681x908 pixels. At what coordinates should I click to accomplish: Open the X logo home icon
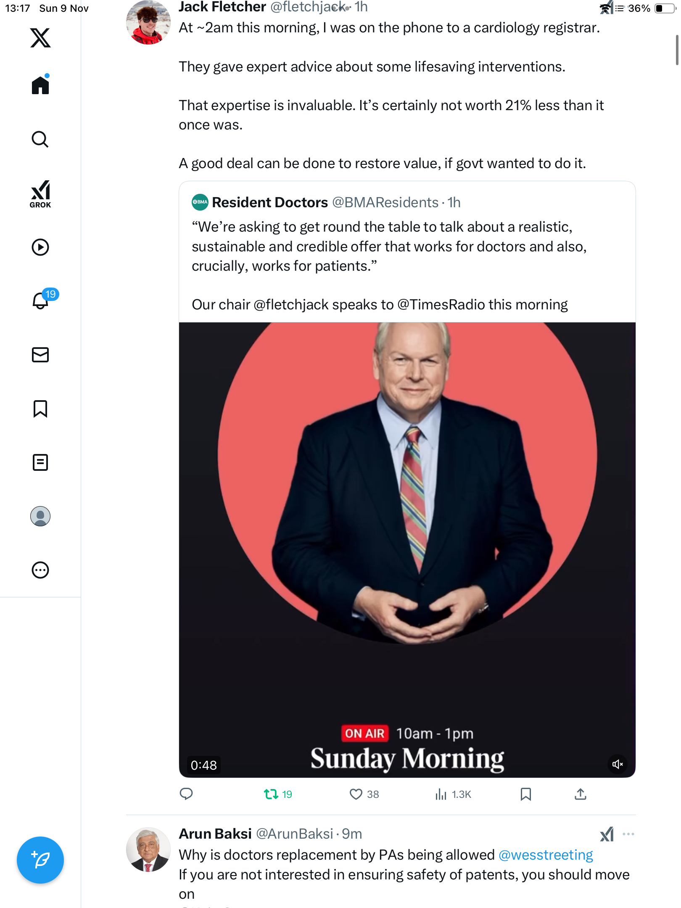point(40,38)
